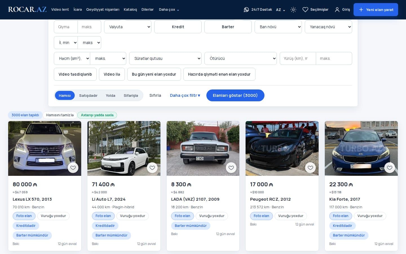The image size is (406, 254).
Task: Select the Yolda status option
Action: [111, 95]
